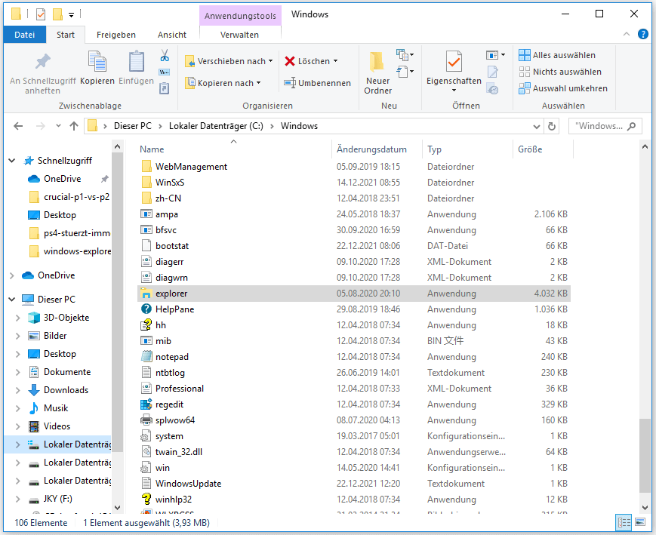Image resolution: width=656 pixels, height=535 pixels.
Task: Open the Datei menu
Action: click(24, 35)
